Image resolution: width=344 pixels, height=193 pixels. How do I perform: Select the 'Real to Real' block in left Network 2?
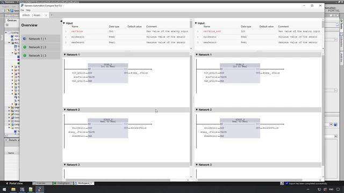pyautogui.click(x=108, y=128)
